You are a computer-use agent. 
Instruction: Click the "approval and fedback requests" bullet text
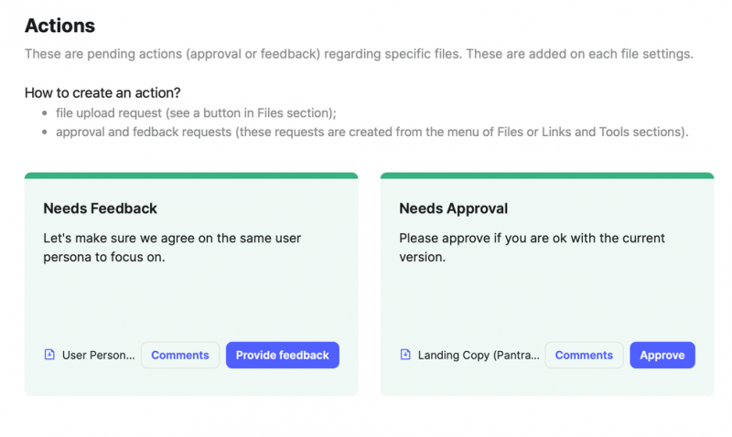pyautogui.click(x=371, y=132)
